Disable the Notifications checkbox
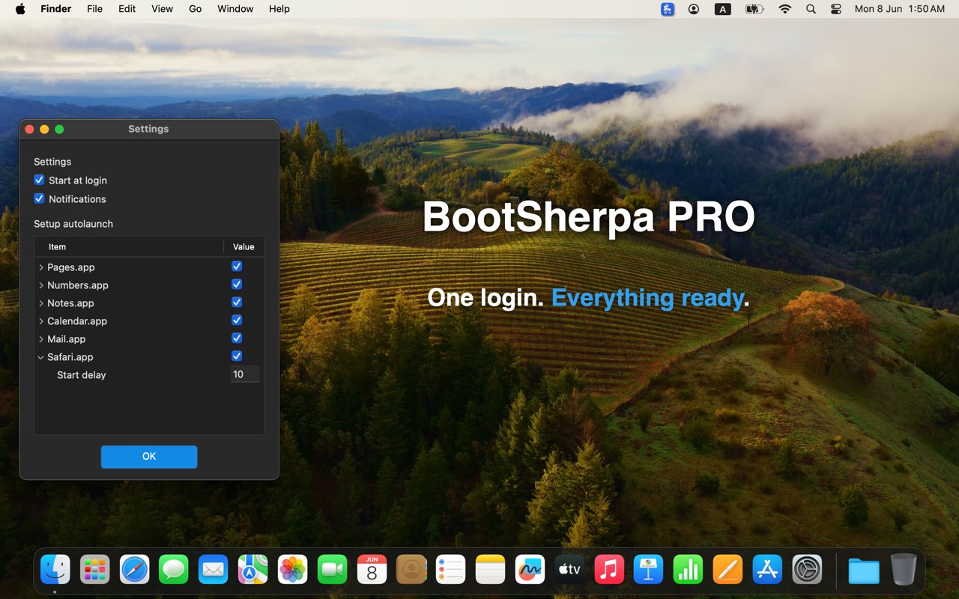 click(x=39, y=198)
